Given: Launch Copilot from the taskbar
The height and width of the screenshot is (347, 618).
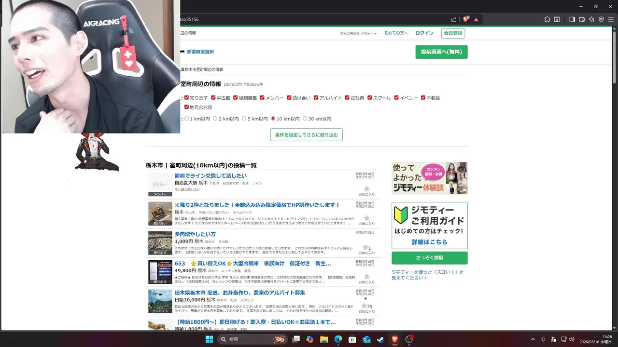Looking at the screenshot, I should point(310,339).
